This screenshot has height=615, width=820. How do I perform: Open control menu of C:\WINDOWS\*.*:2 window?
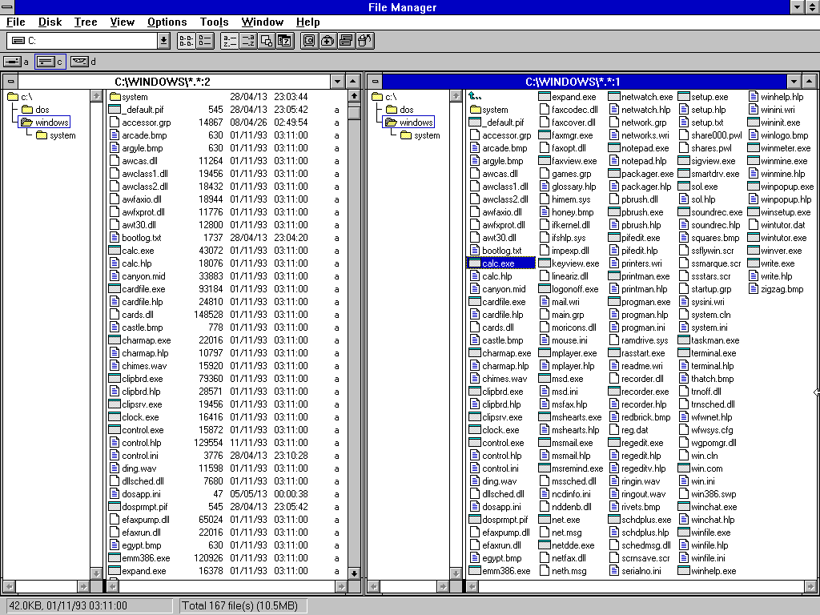coord(10,81)
